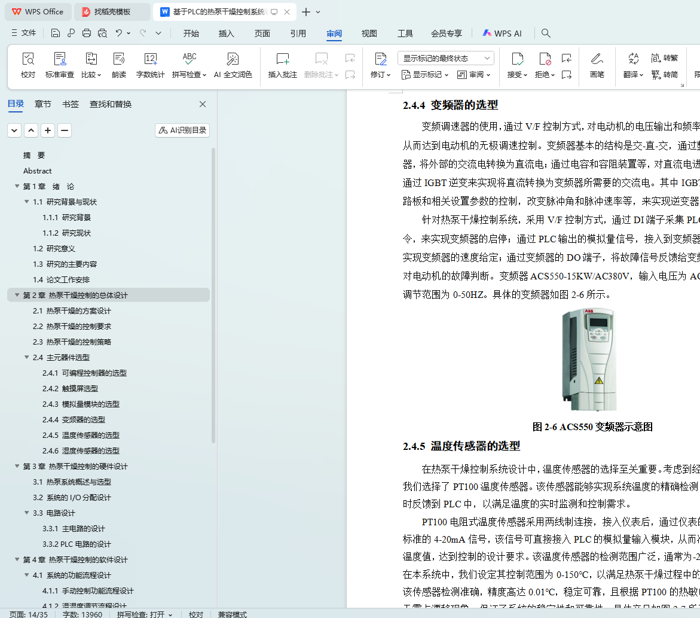Click the redo arrow icon

143,33
